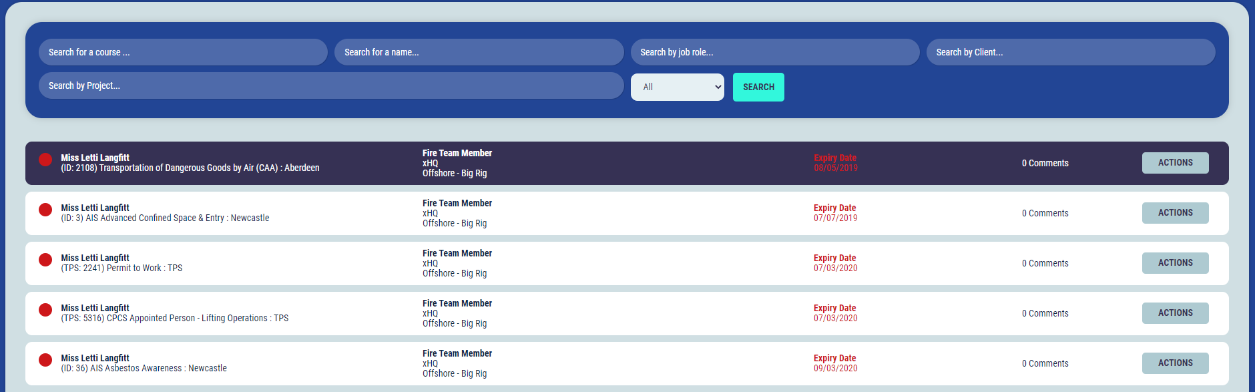The width and height of the screenshot is (1255, 392).
Task: Open ACTIONS for CPCS Appointed Person row
Action: 1175,313
